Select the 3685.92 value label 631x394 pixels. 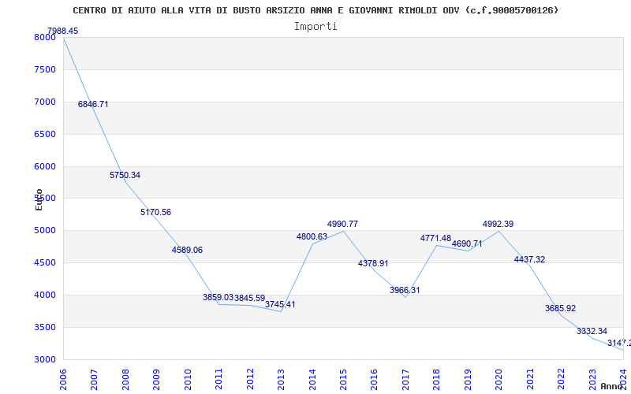coord(560,308)
